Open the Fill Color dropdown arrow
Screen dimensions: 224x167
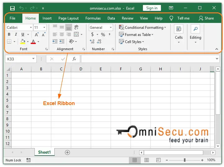click(28, 42)
